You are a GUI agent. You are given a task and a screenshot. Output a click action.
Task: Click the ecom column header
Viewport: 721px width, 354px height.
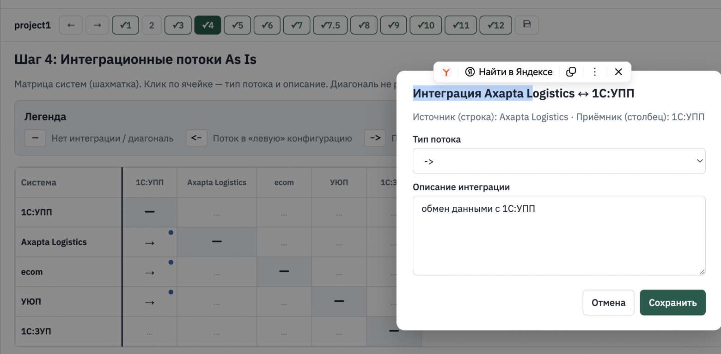click(284, 182)
